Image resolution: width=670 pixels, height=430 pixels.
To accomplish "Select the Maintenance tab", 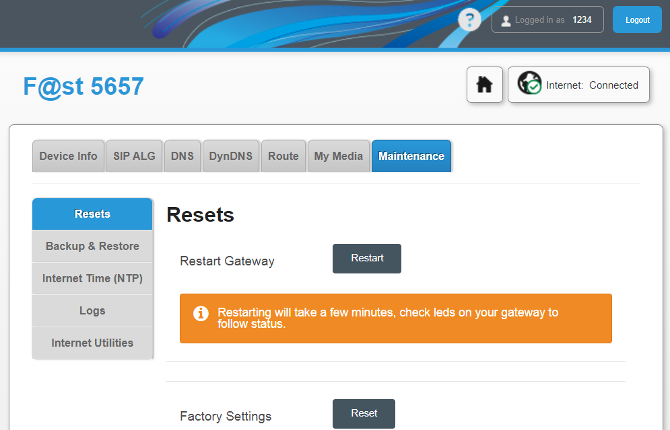I will [x=411, y=156].
